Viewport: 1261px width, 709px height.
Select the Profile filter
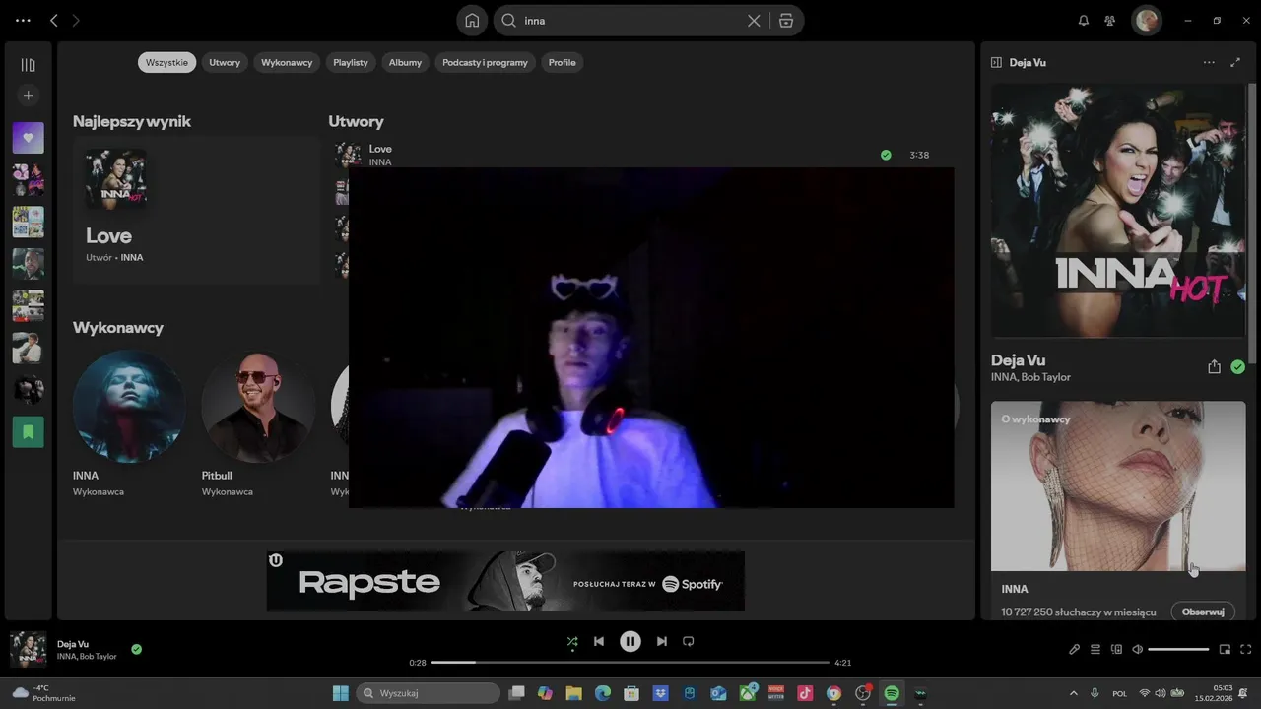point(563,62)
